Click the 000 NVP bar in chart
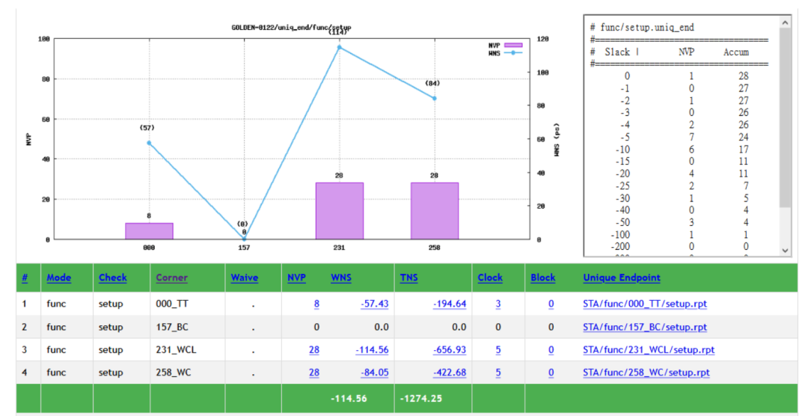The image size is (808, 416). pos(149,231)
